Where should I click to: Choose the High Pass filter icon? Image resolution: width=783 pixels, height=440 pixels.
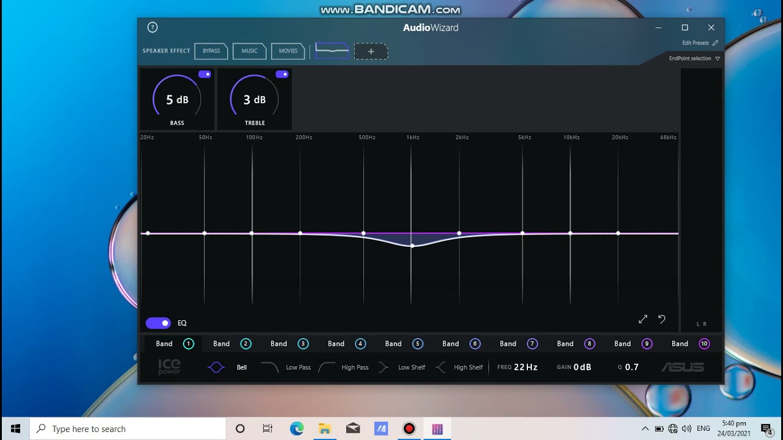coord(327,367)
